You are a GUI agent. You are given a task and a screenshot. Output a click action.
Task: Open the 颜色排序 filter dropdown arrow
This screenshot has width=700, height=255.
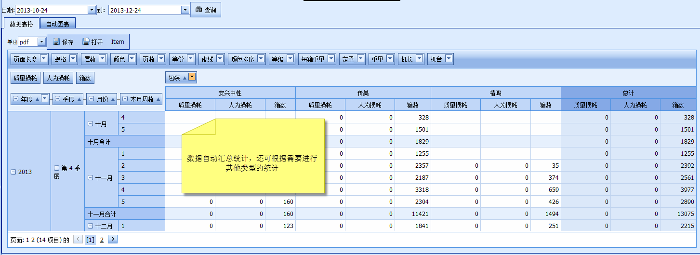click(x=261, y=59)
